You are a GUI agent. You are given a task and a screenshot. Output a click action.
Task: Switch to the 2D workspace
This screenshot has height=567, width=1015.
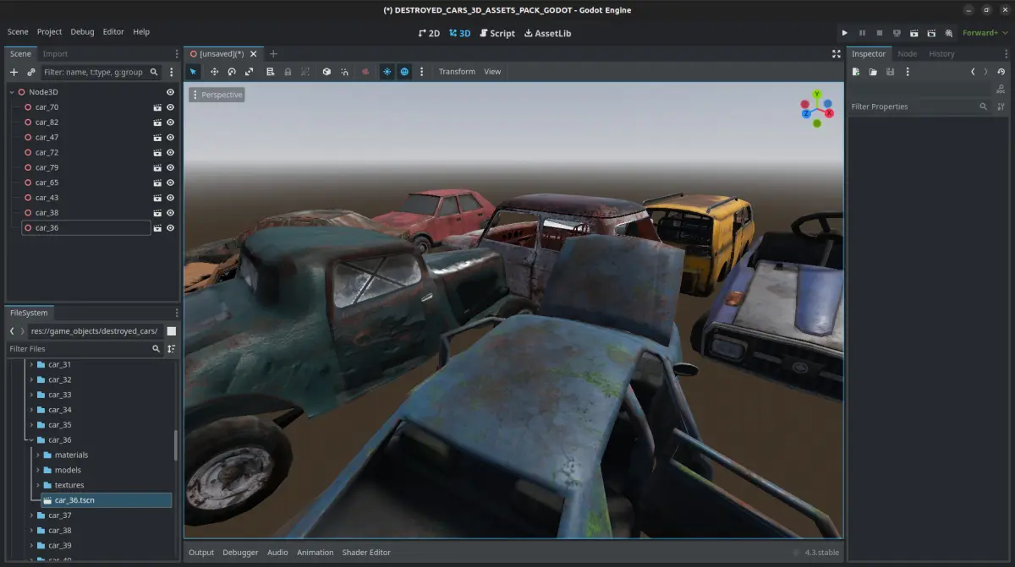[430, 33]
